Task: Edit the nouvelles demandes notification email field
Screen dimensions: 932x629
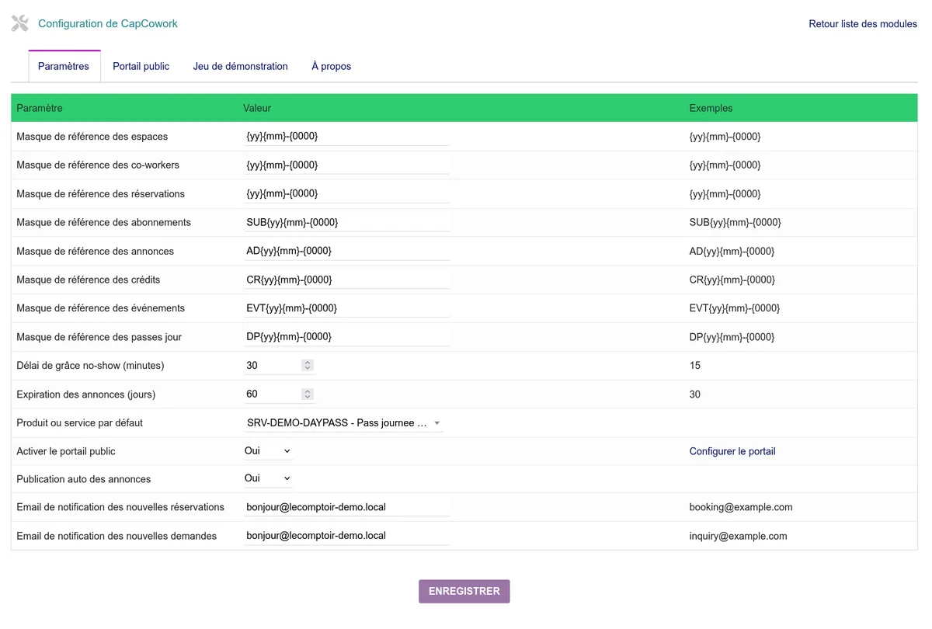Action: 346,536
